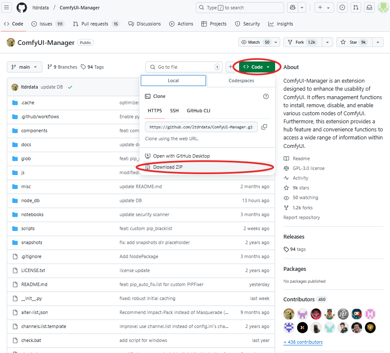Screen dimensions: 390x353
Task: Open the Actions tab
Action: [x=181, y=24]
